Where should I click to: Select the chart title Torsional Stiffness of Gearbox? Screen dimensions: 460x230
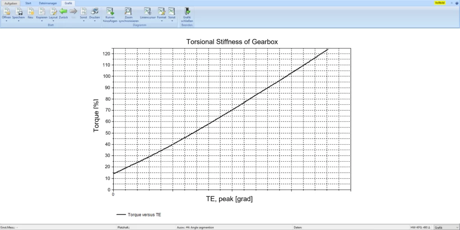coord(232,42)
